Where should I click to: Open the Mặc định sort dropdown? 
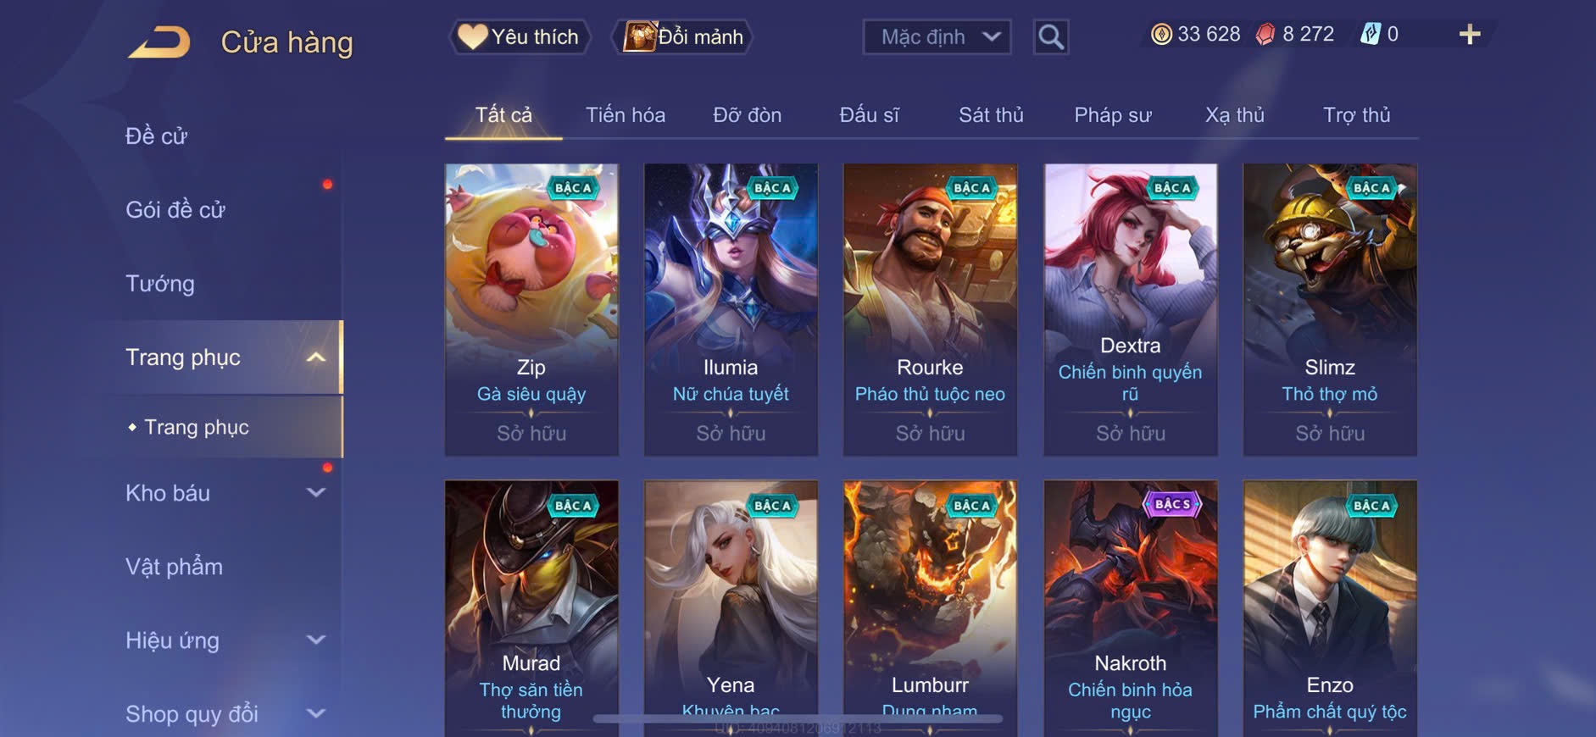pyautogui.click(x=937, y=37)
